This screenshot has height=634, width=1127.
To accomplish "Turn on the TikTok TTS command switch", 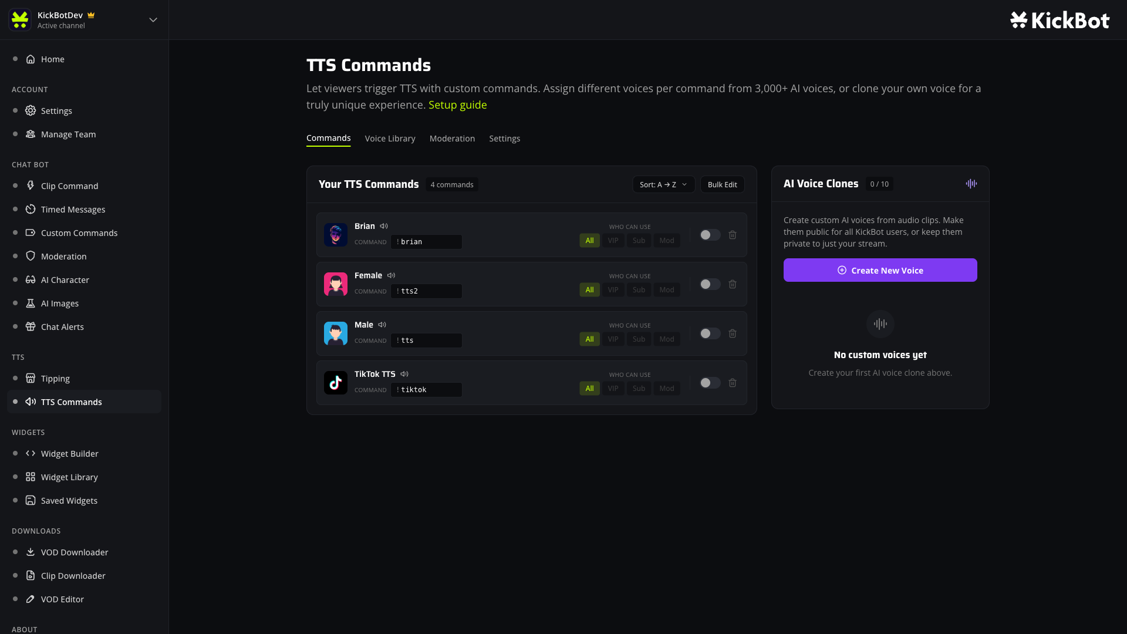I will tap(710, 383).
